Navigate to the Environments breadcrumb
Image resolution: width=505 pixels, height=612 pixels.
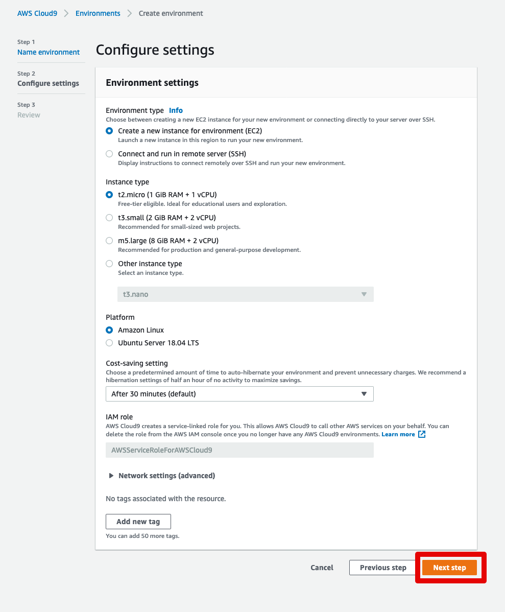pos(98,13)
